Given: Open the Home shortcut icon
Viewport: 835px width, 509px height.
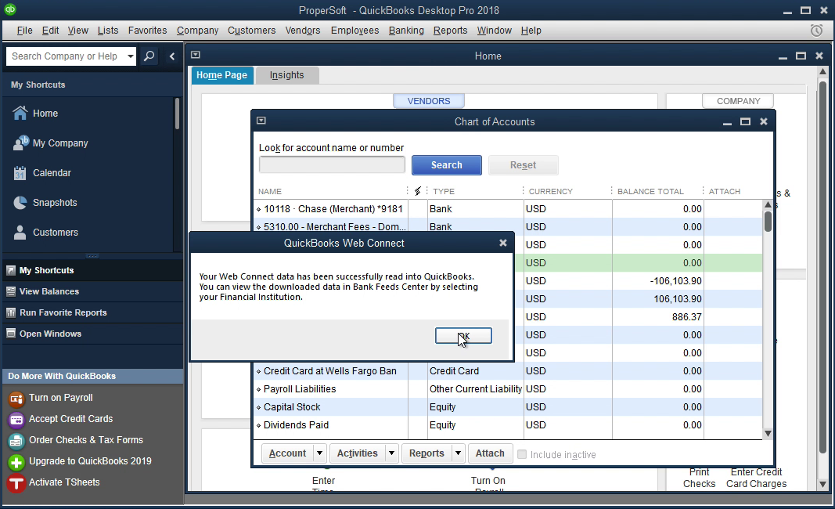Looking at the screenshot, I should pyautogui.click(x=20, y=113).
